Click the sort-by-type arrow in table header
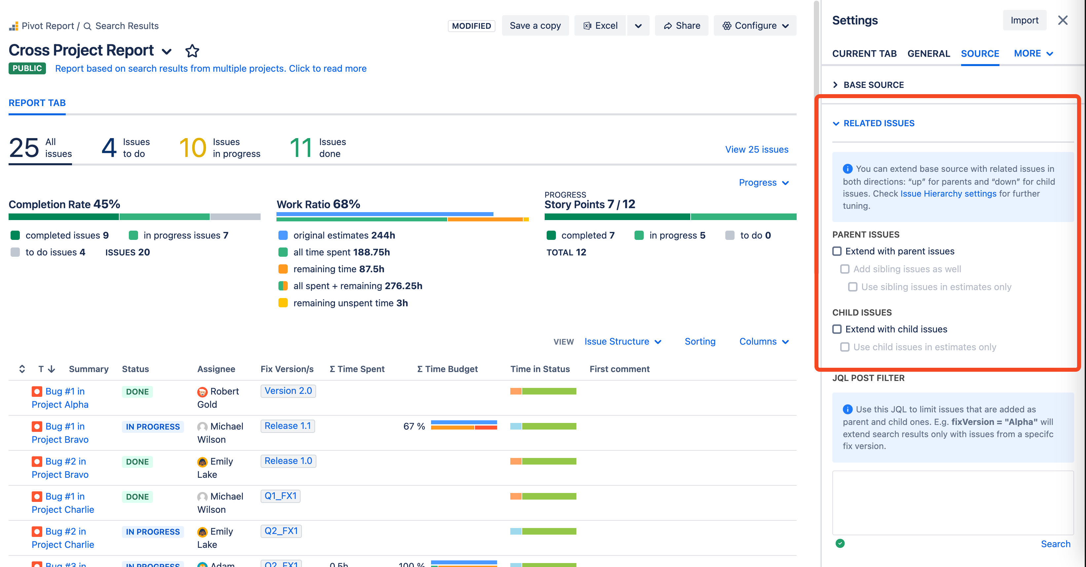Viewport: 1086px width, 567px height. tap(52, 369)
